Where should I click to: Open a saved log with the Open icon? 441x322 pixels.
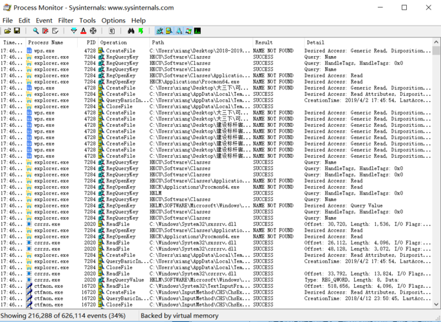click(8, 31)
